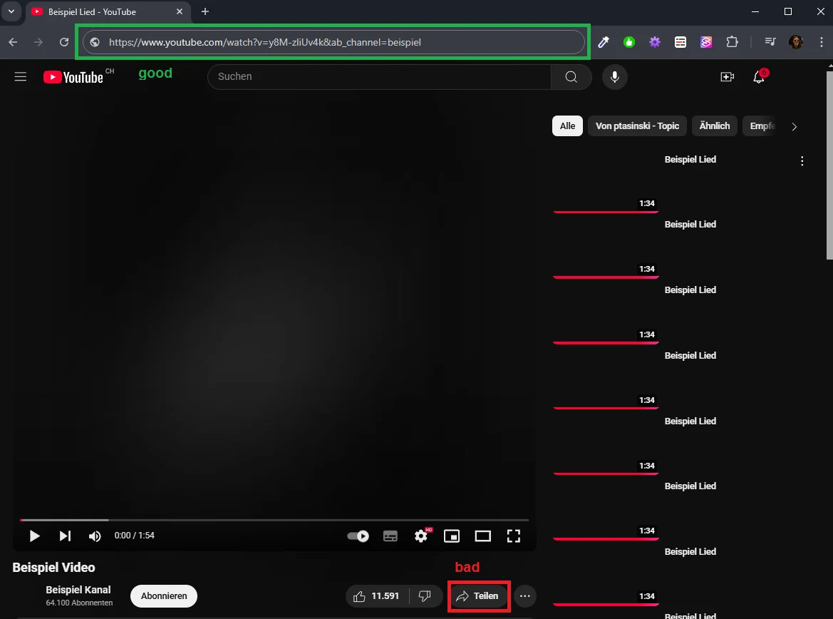Open the Chrome profile avatar
The image size is (833, 619).
[x=796, y=42]
